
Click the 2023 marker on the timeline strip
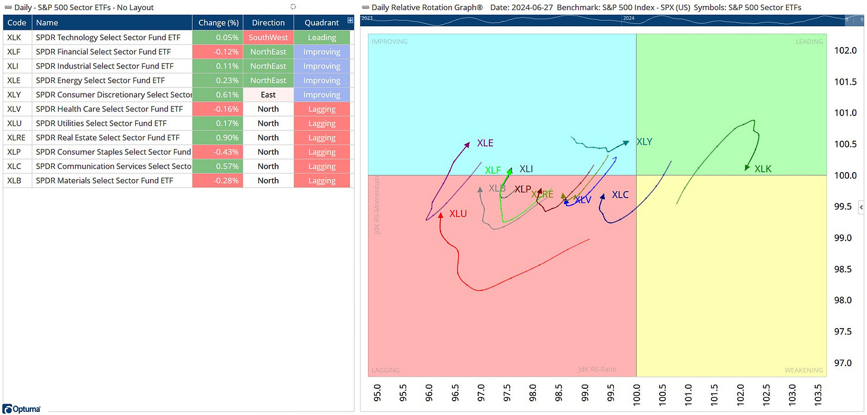367,18
